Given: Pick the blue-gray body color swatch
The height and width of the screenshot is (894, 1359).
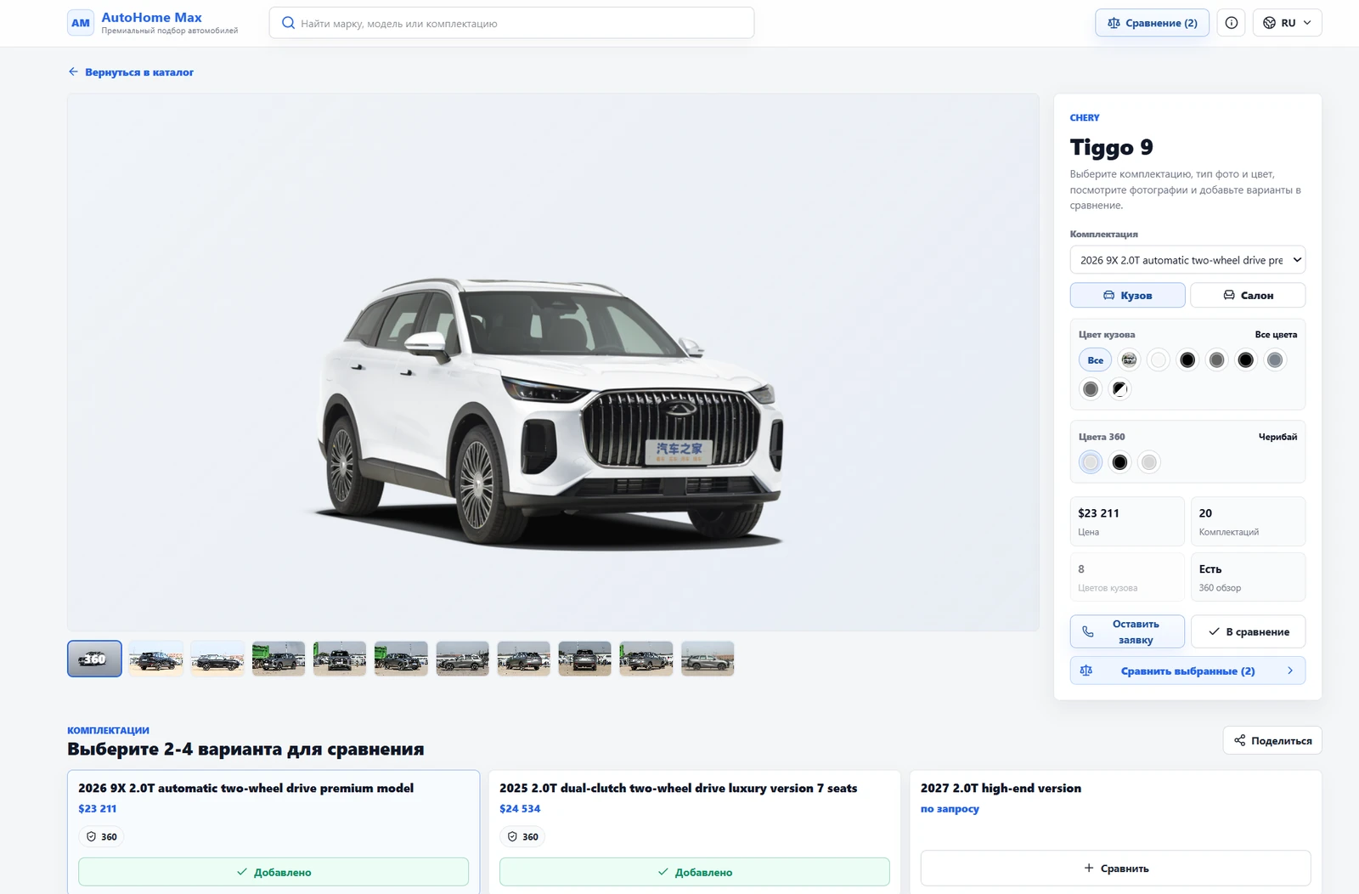Looking at the screenshot, I should tap(1274, 360).
